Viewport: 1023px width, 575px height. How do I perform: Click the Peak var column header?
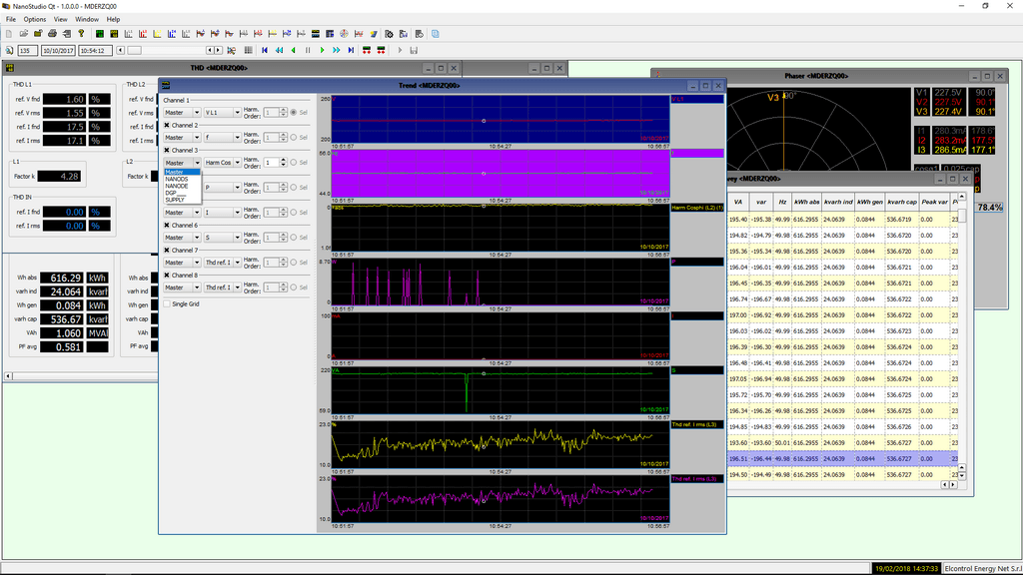pos(935,202)
